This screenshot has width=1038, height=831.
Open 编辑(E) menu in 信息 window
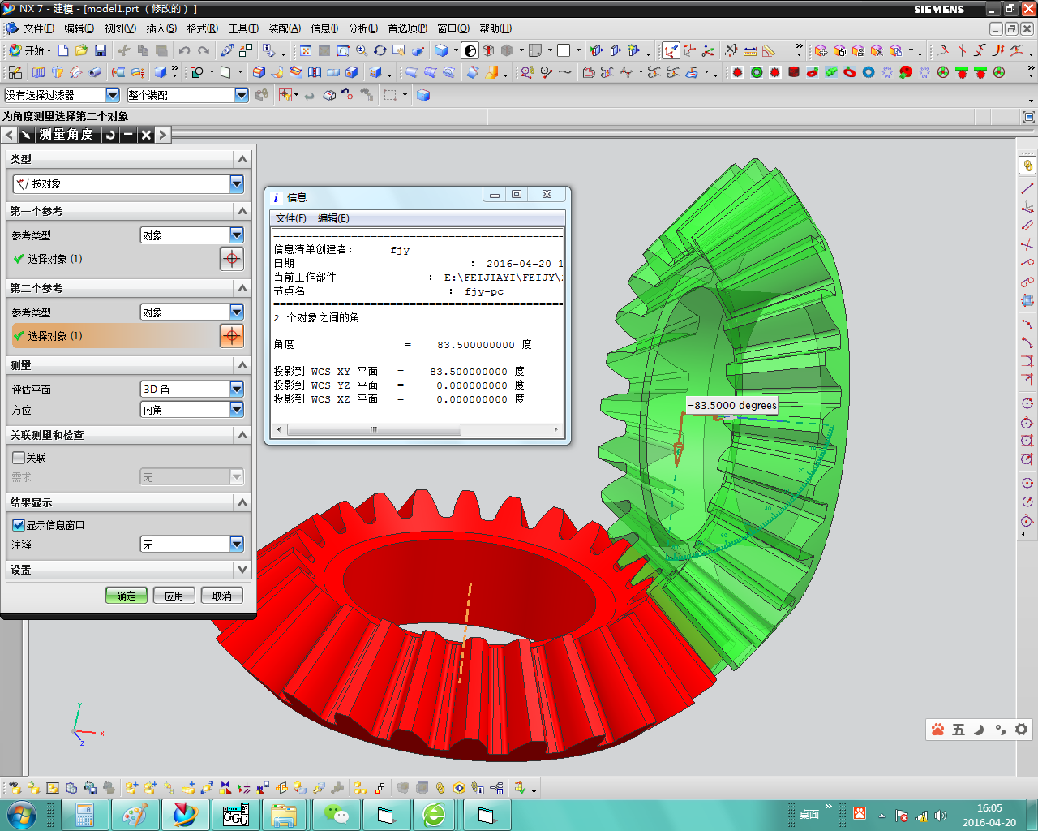coord(333,218)
